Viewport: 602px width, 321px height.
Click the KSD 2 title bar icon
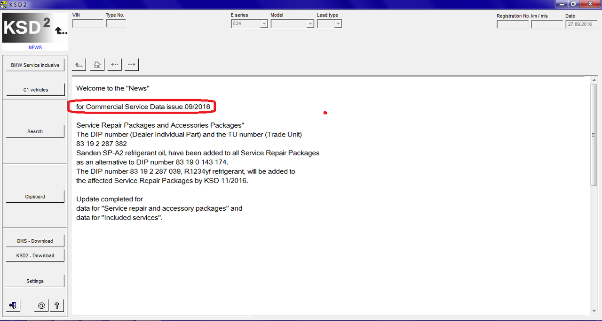4,4
